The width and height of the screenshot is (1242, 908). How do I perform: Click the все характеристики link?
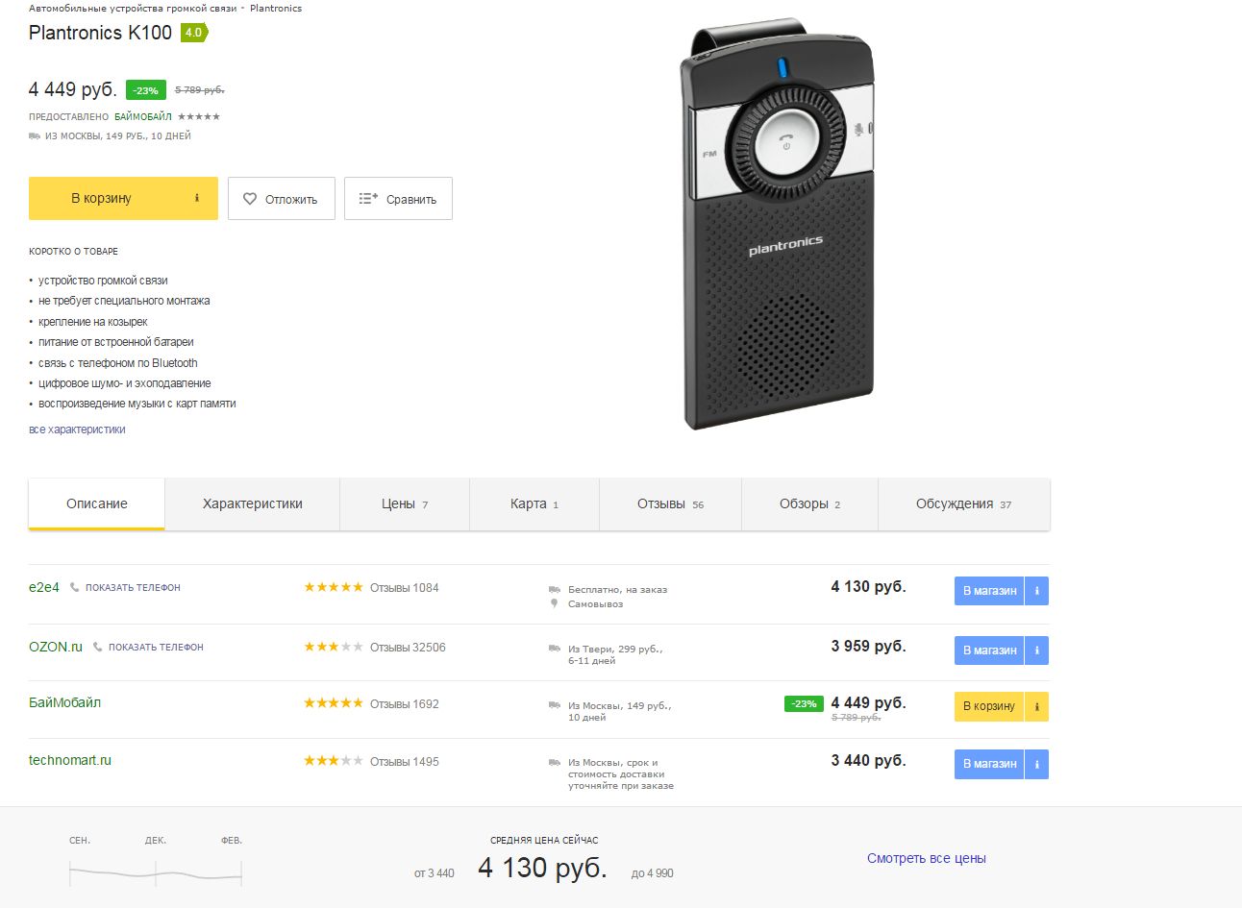77,429
